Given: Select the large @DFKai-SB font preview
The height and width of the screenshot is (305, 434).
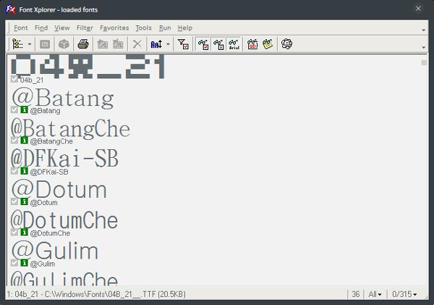Looking at the screenshot, I should click(x=64, y=159).
